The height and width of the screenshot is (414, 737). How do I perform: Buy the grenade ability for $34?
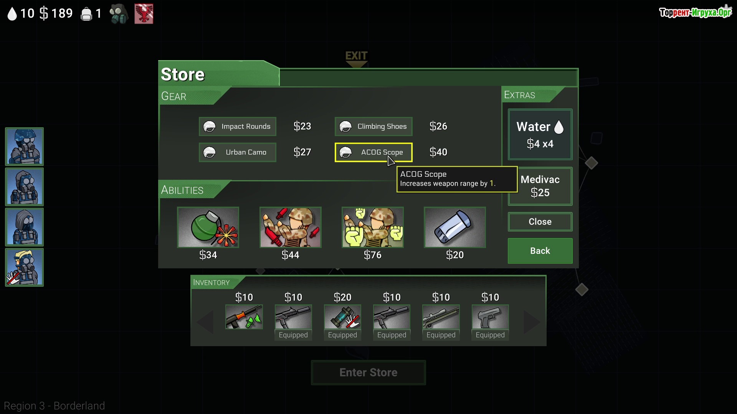(x=208, y=227)
